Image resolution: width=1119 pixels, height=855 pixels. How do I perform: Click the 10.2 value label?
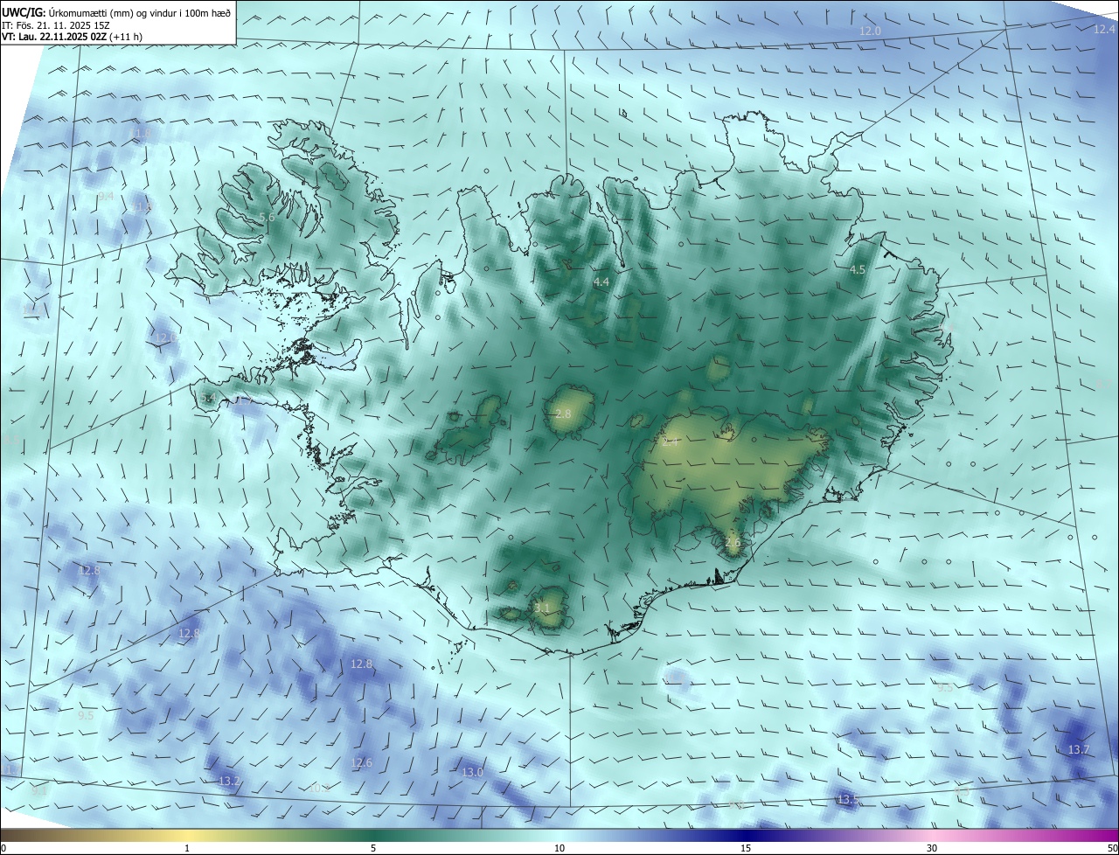point(320,789)
